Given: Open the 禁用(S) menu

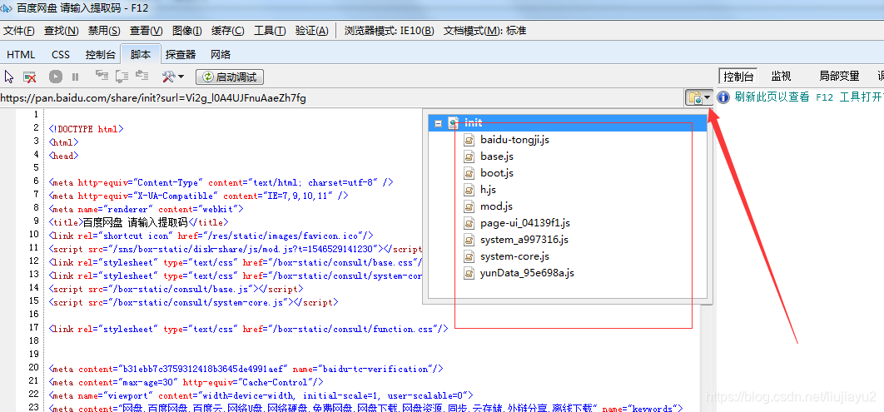Looking at the screenshot, I should [x=104, y=31].
